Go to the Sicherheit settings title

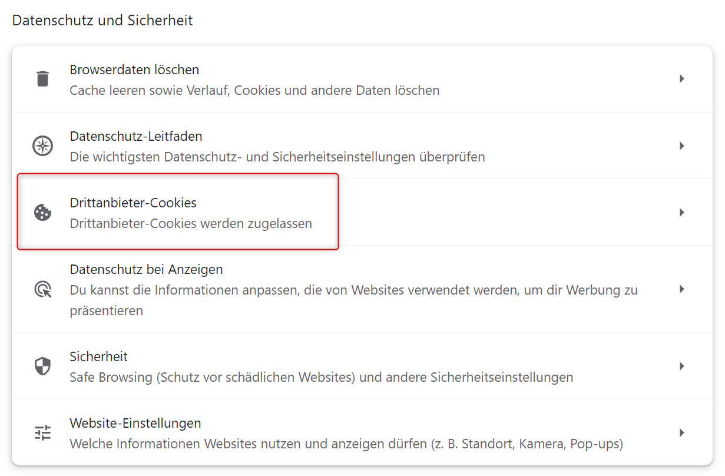pyautogui.click(x=98, y=356)
